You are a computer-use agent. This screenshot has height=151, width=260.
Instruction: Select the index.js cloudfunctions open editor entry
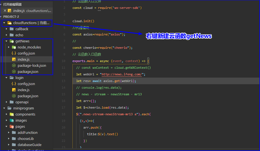click(x=27, y=11)
